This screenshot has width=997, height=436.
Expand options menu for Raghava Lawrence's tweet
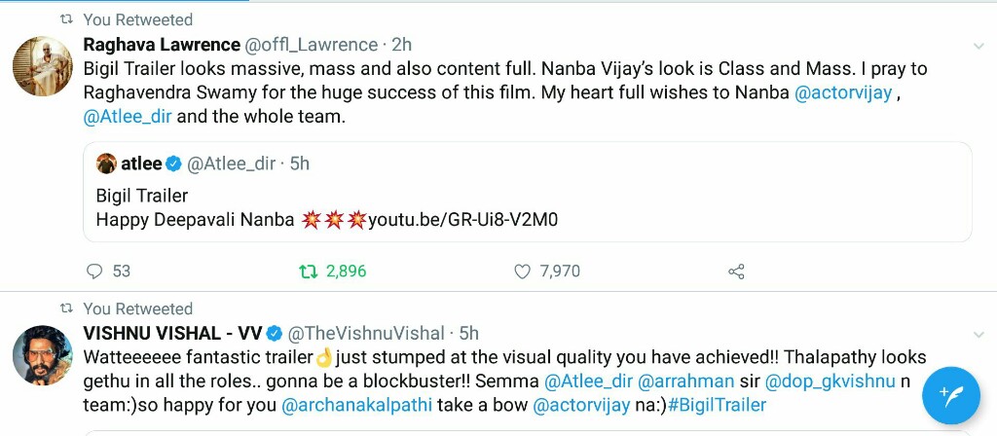tap(979, 46)
